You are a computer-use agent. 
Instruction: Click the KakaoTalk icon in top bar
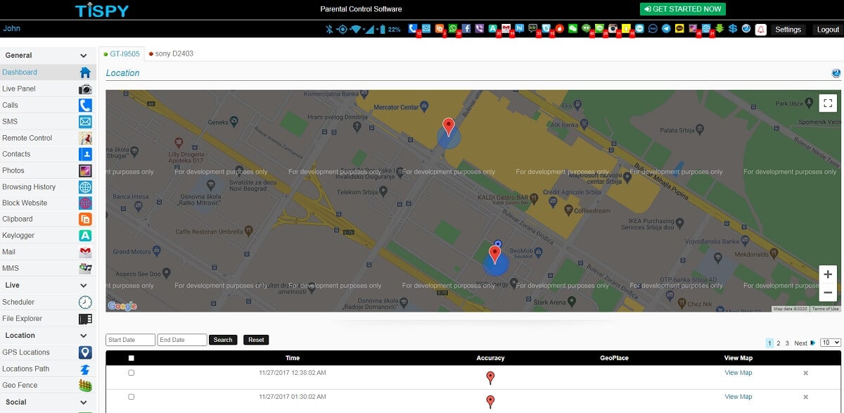click(x=679, y=29)
